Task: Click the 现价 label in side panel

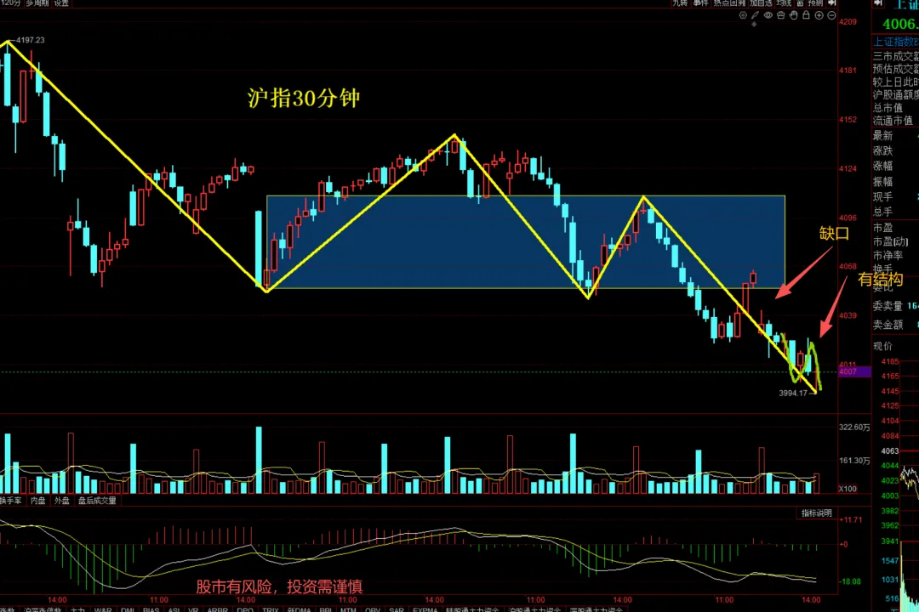Action: click(x=882, y=346)
